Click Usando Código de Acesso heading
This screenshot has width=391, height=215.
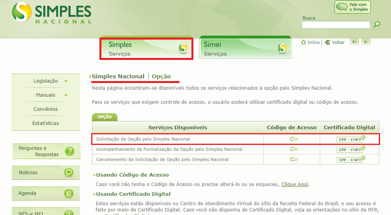[132, 175]
